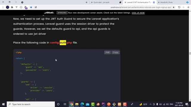This screenshot has height=107, width=191.
Task: Close the MoraSoft Posts tab
Action: pyautogui.click(x=159, y=2)
